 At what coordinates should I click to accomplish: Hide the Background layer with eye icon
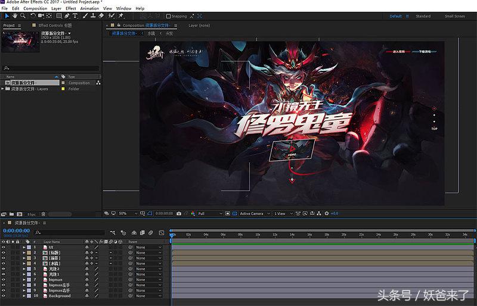coord(4,296)
